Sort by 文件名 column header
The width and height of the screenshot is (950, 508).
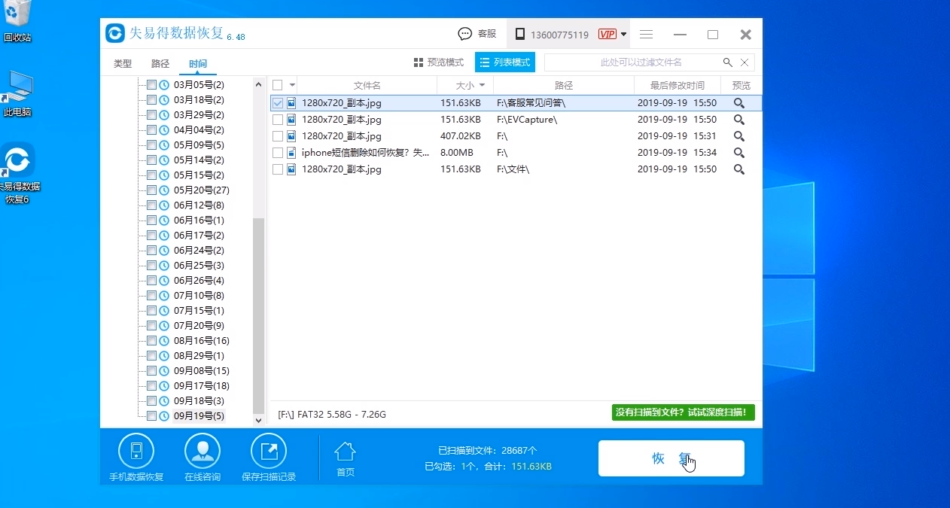click(x=367, y=85)
